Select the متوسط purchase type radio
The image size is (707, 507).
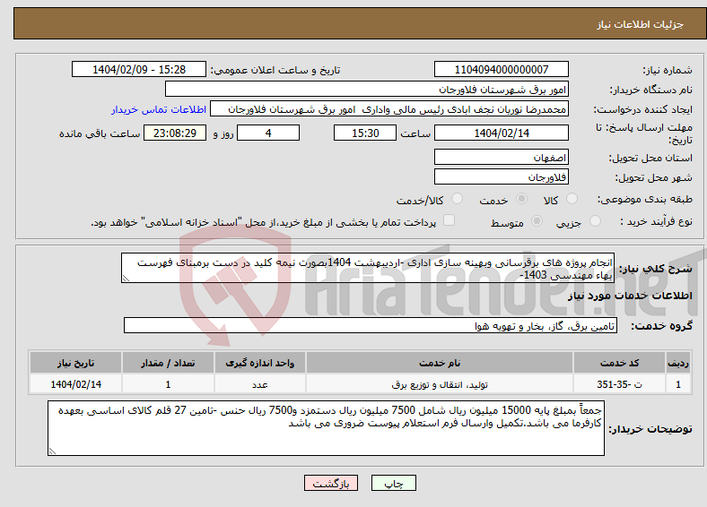[x=537, y=221]
